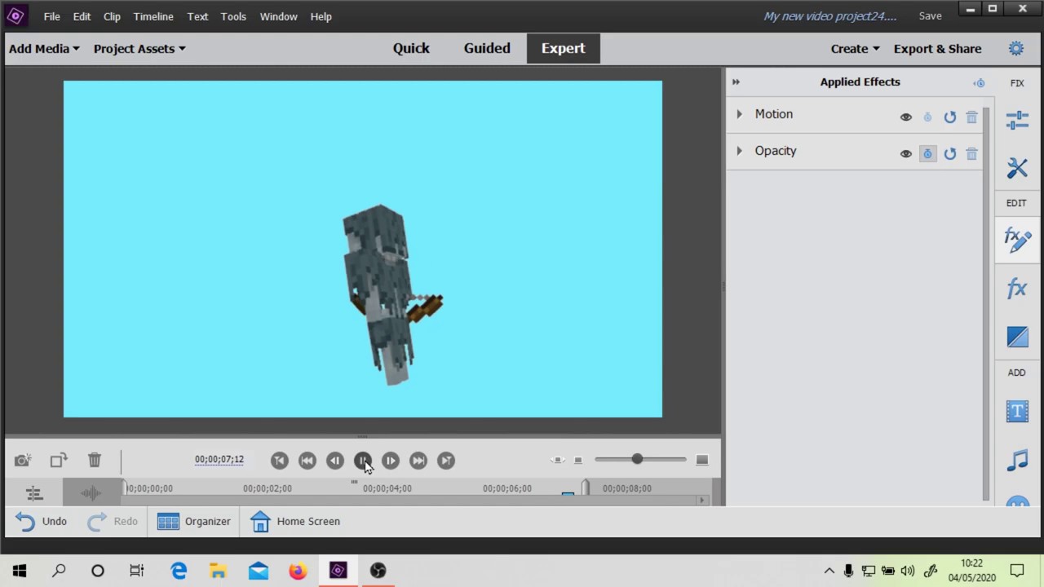Reset the Motion effect
Screen dimensions: 1044x587
click(949, 117)
